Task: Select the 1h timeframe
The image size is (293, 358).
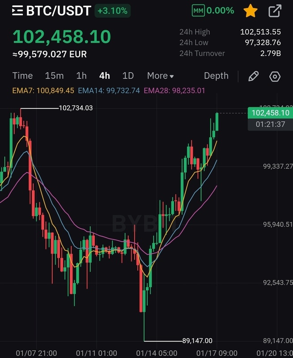Action: click(x=81, y=76)
